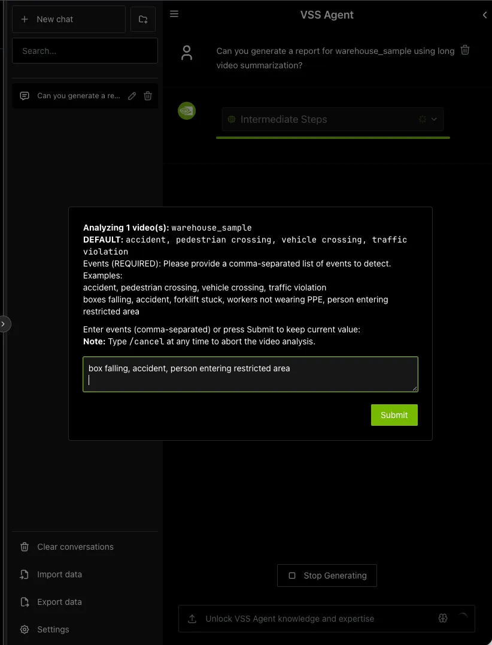This screenshot has width=492, height=645.
Task: Submit the events list
Action: [x=394, y=415]
